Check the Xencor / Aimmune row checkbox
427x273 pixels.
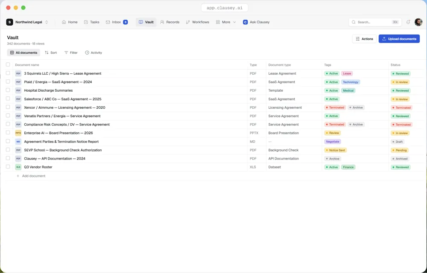[x=8, y=107]
